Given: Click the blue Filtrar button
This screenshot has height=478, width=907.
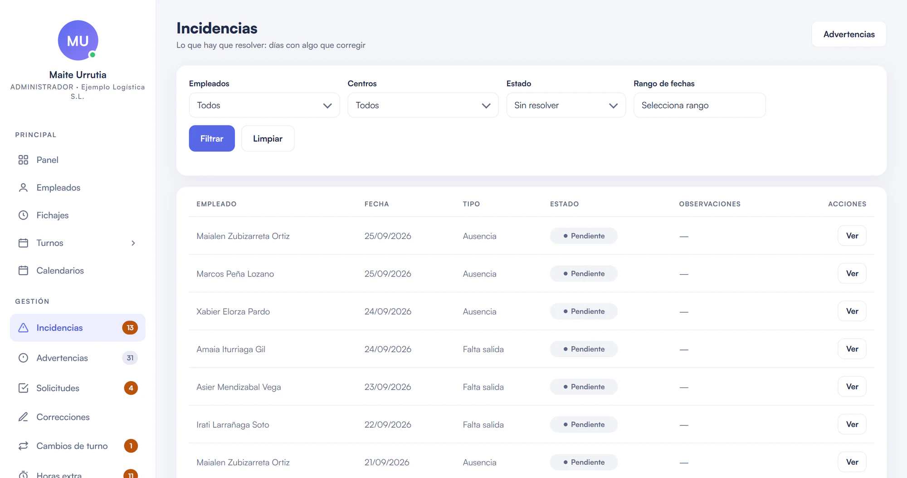Looking at the screenshot, I should (x=212, y=139).
